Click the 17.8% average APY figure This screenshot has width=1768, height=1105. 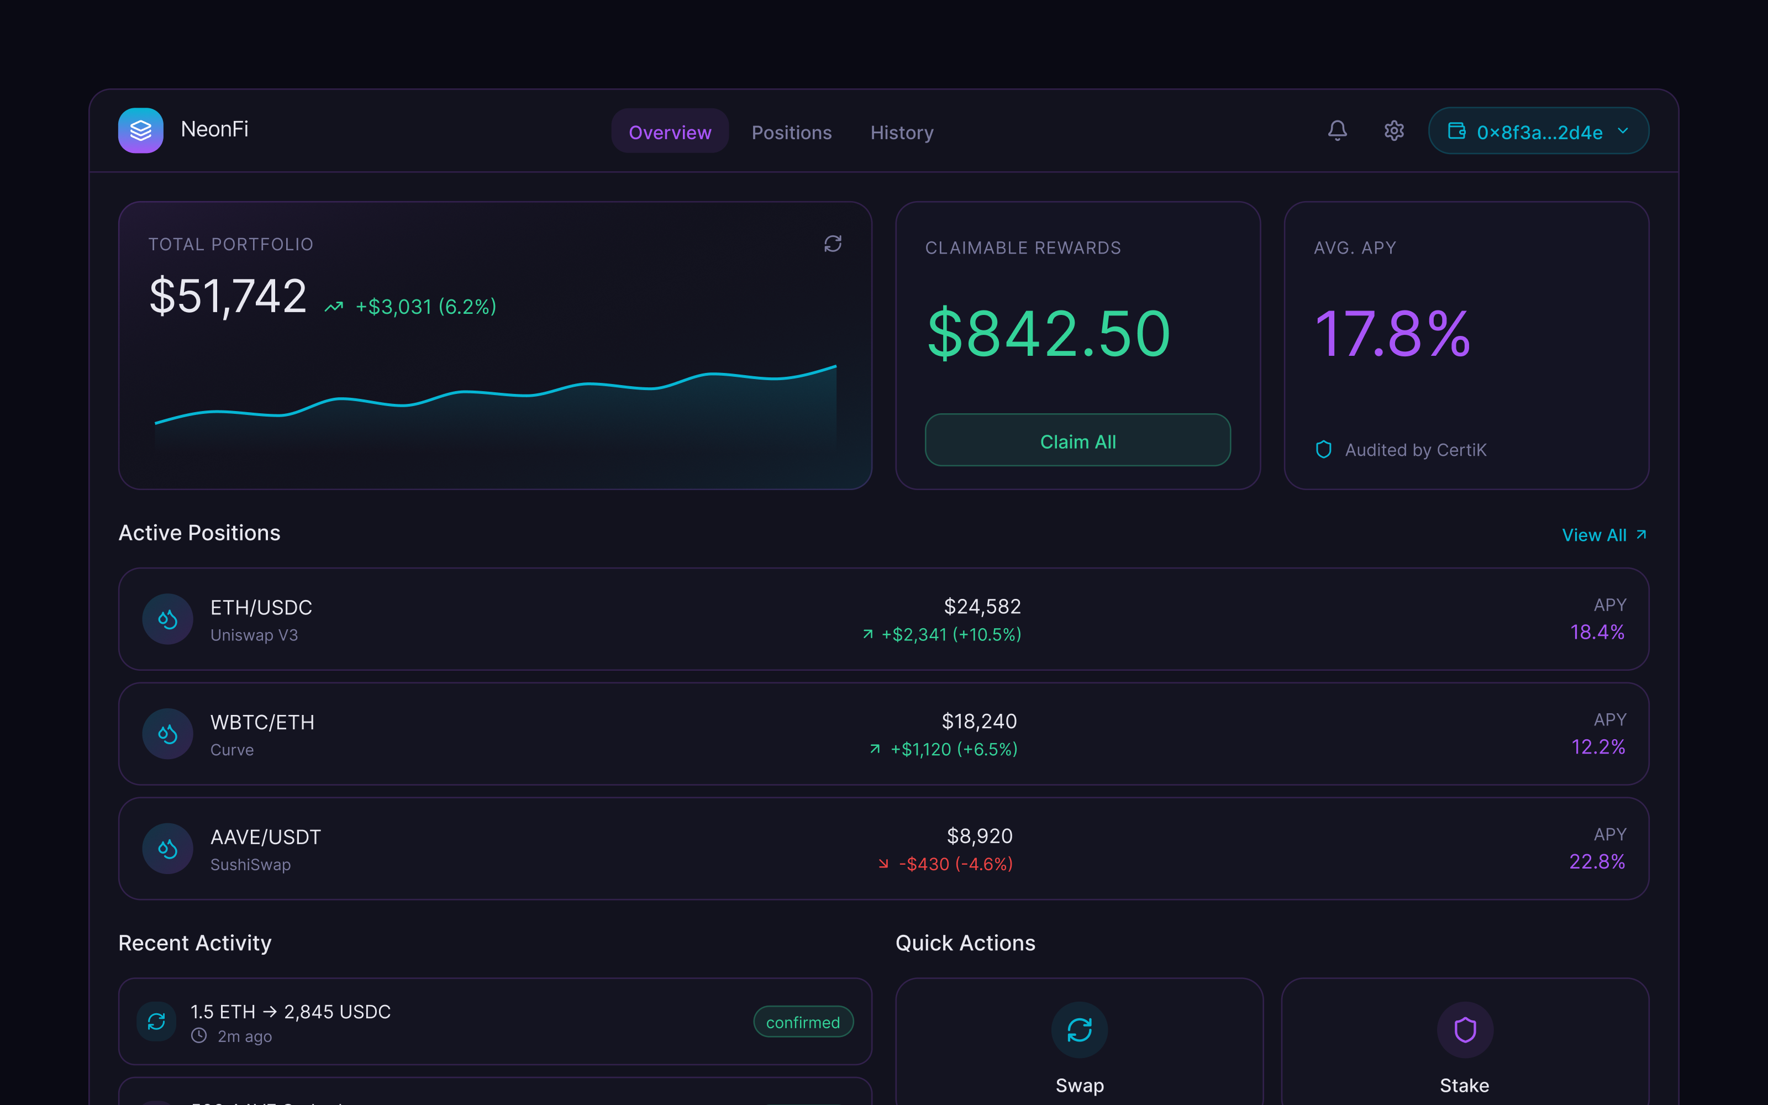click(1392, 333)
